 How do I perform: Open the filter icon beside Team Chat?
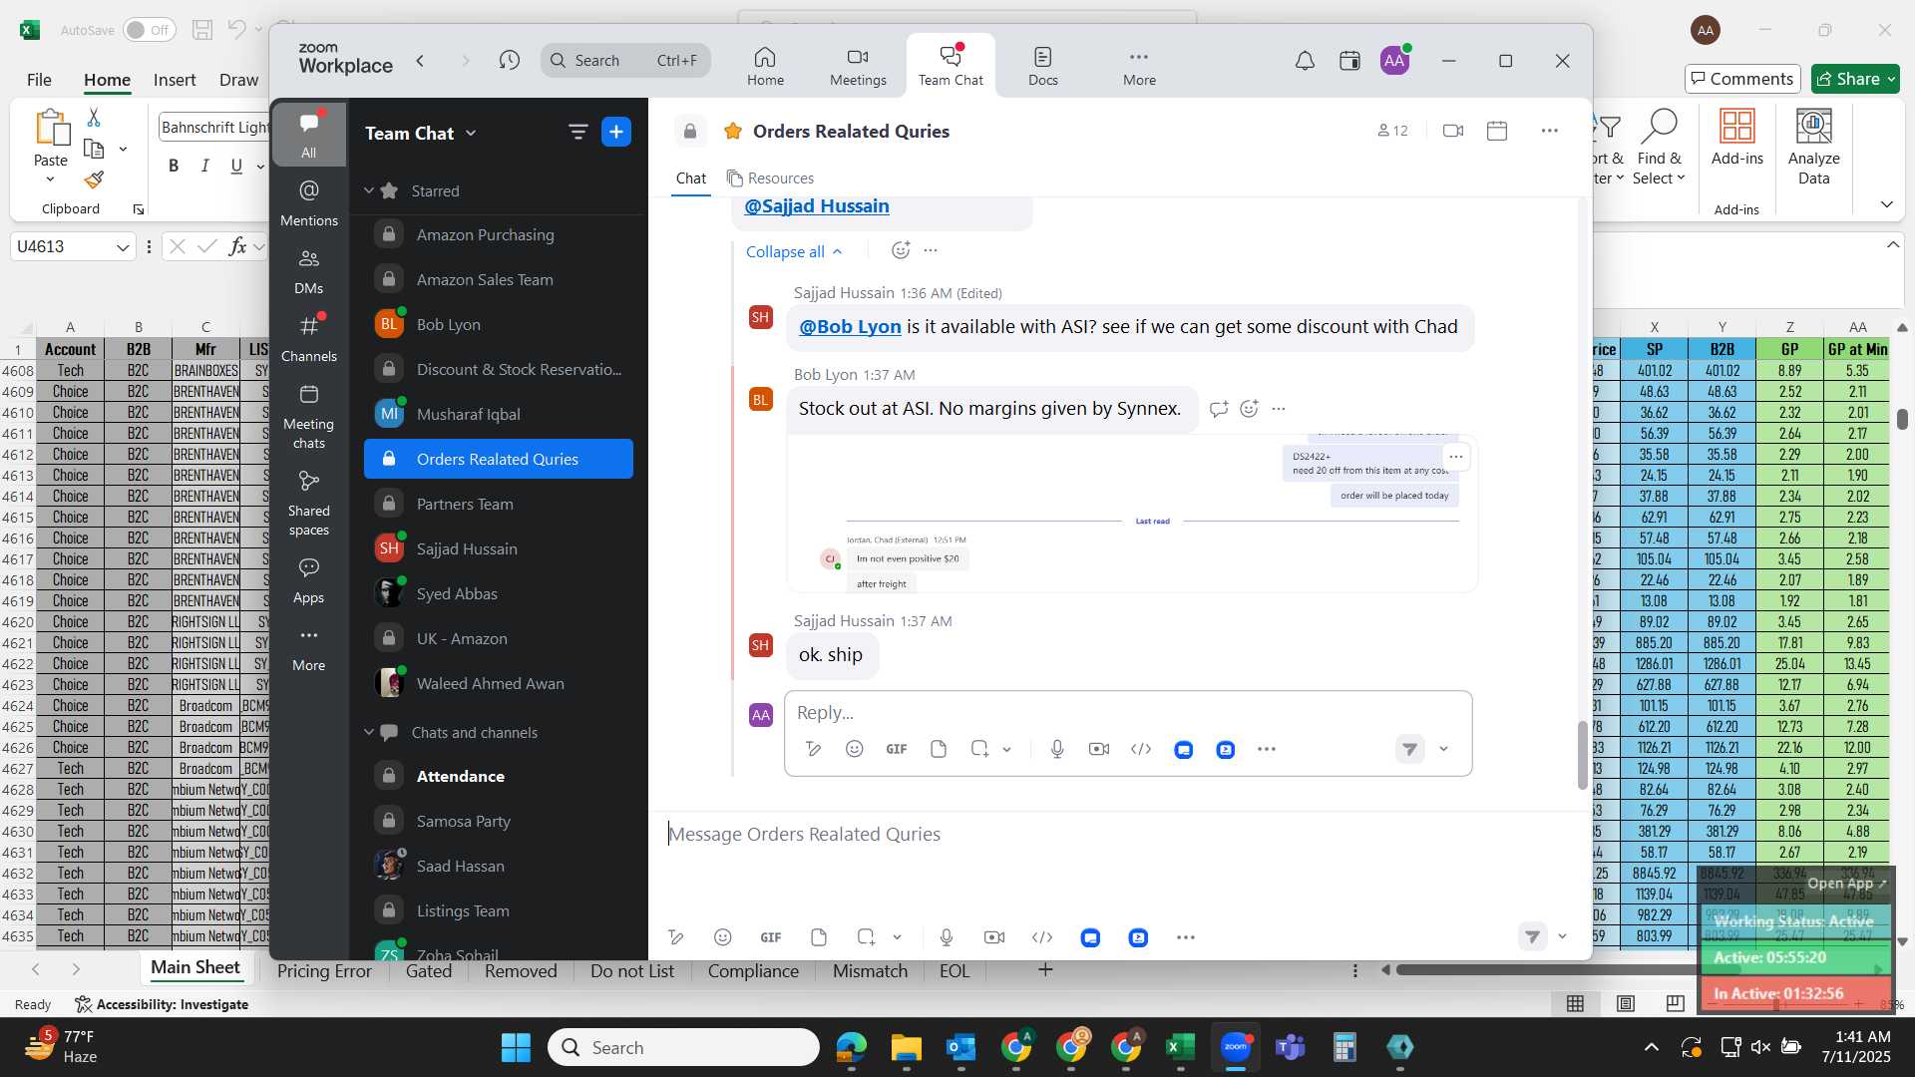(x=577, y=132)
